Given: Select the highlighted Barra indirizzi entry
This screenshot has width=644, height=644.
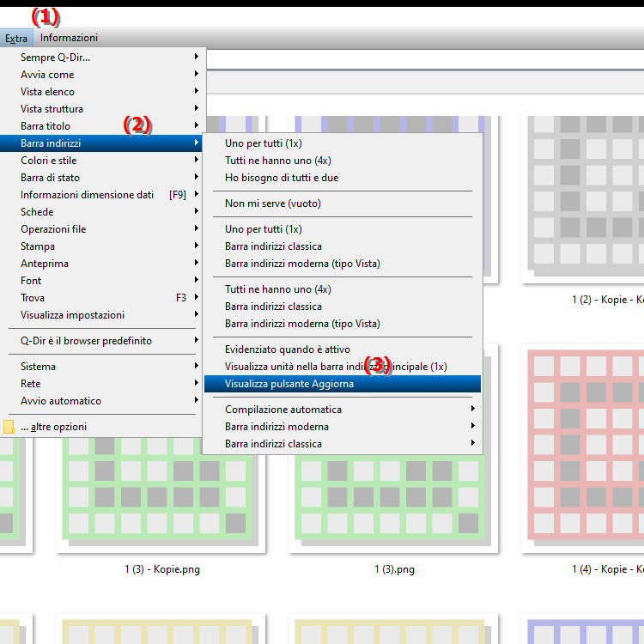Looking at the screenshot, I should point(100,143).
